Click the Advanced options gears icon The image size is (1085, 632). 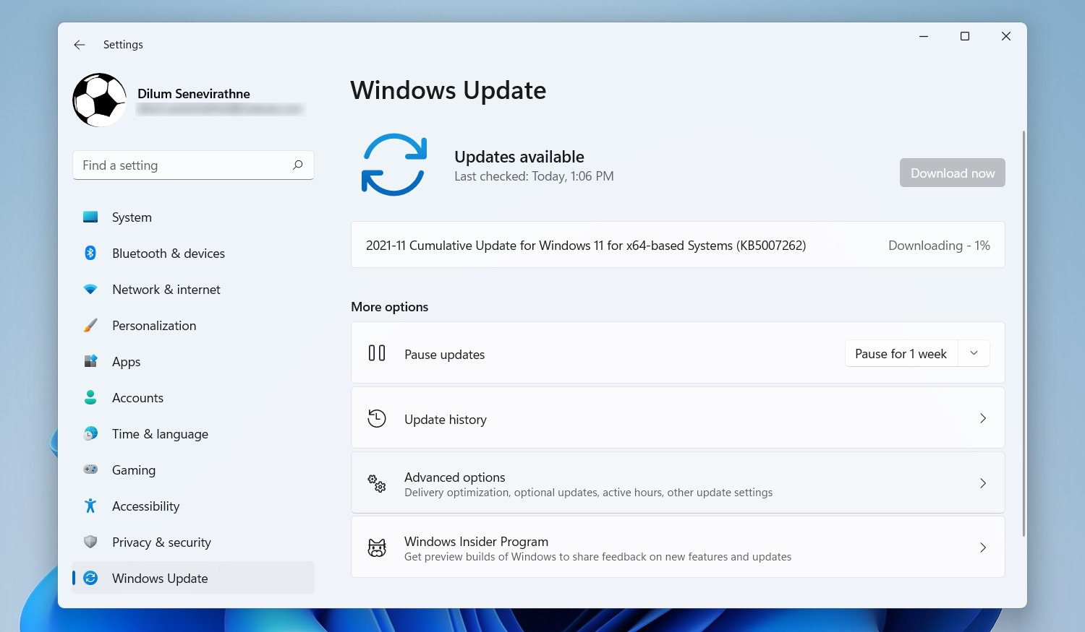pos(377,483)
